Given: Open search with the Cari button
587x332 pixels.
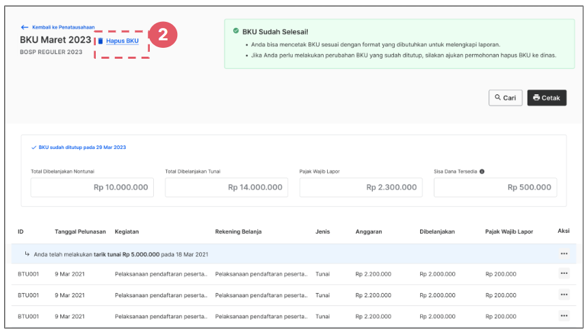Looking at the screenshot, I should click(506, 98).
